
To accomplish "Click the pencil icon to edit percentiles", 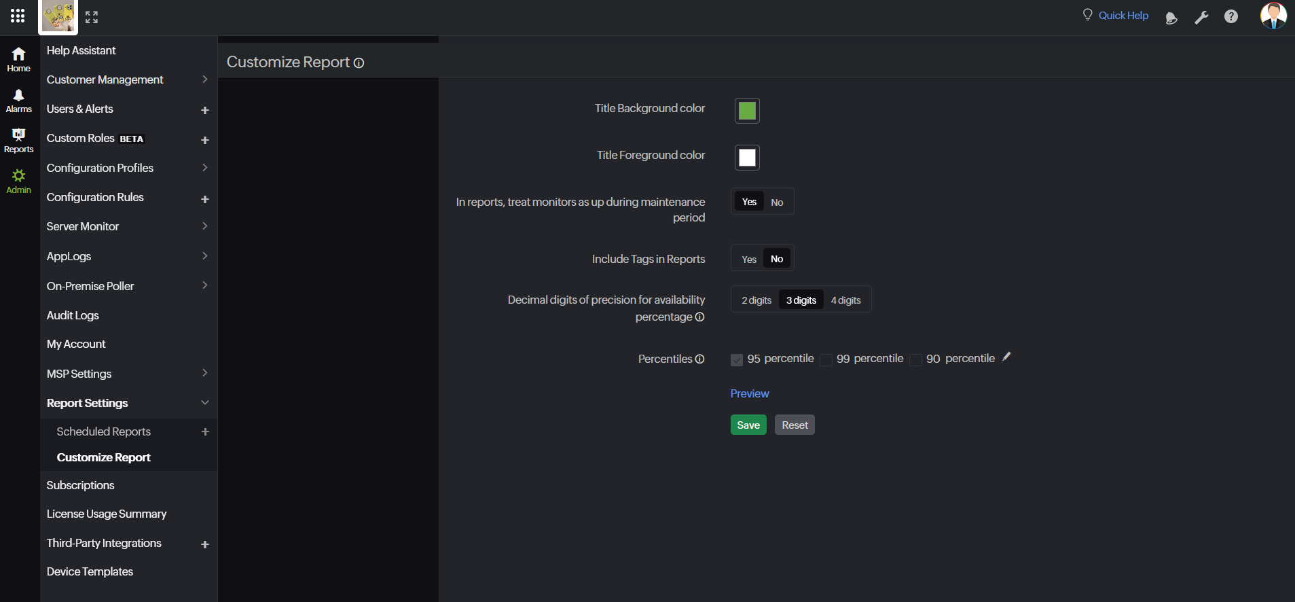I will point(1006,357).
